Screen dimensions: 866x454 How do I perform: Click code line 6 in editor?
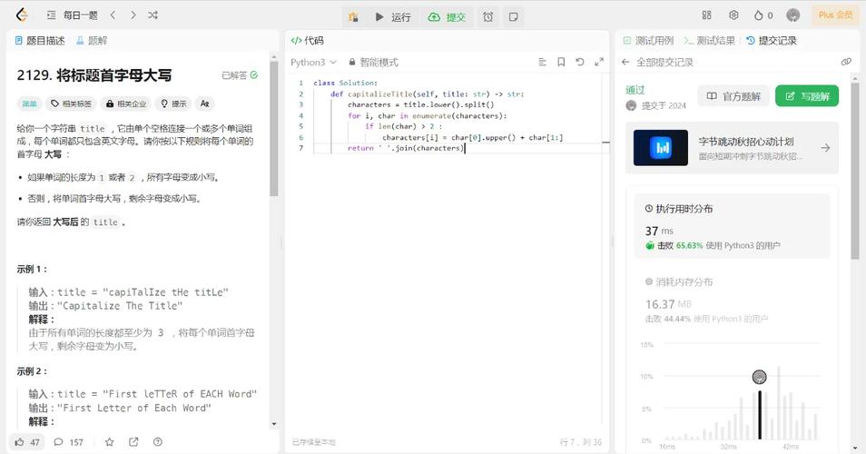(472, 137)
